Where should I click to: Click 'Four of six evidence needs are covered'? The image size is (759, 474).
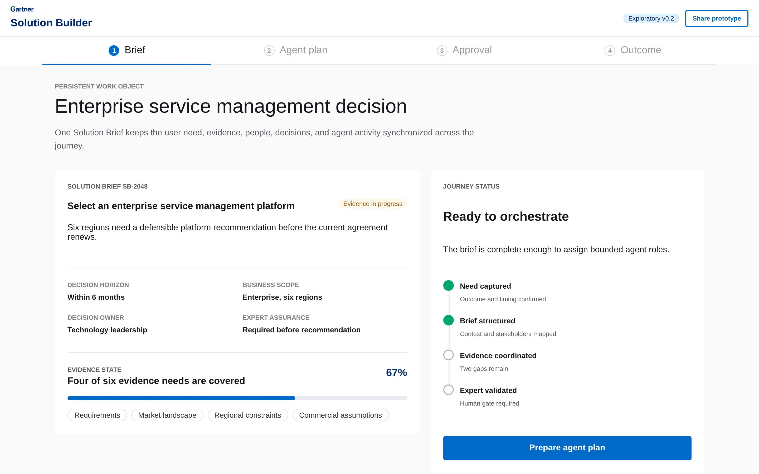(156, 381)
